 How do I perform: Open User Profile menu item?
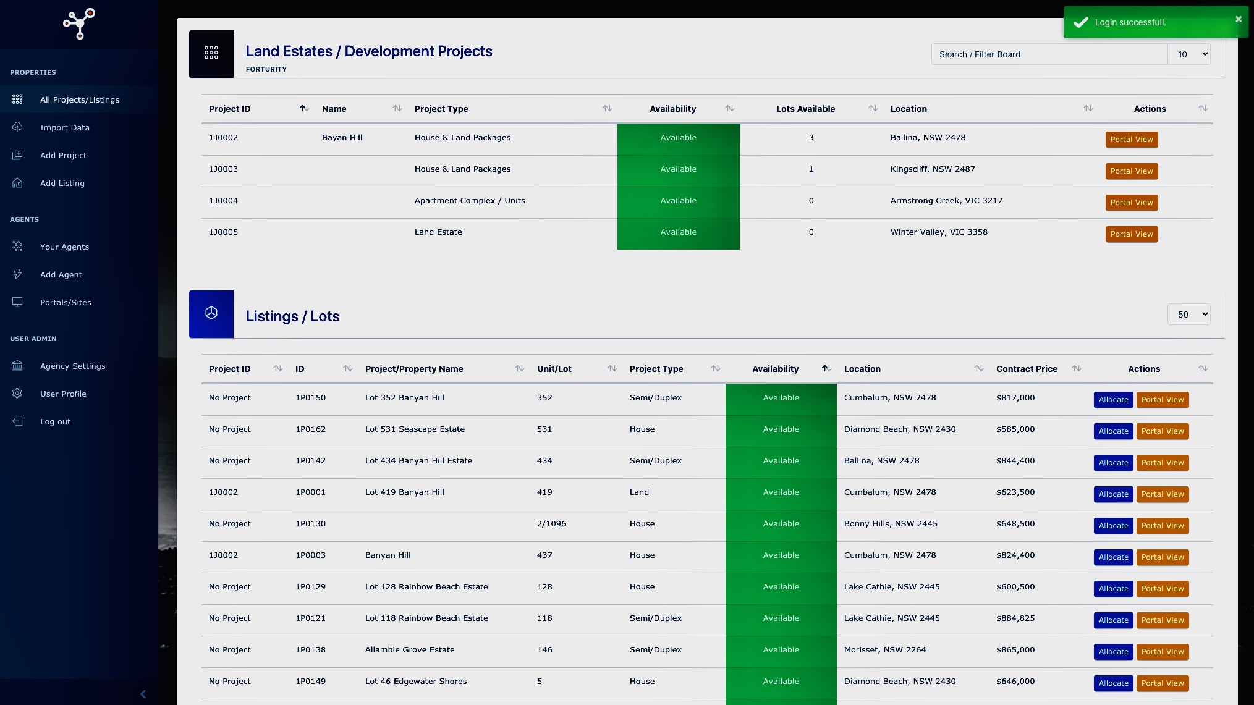point(63,394)
